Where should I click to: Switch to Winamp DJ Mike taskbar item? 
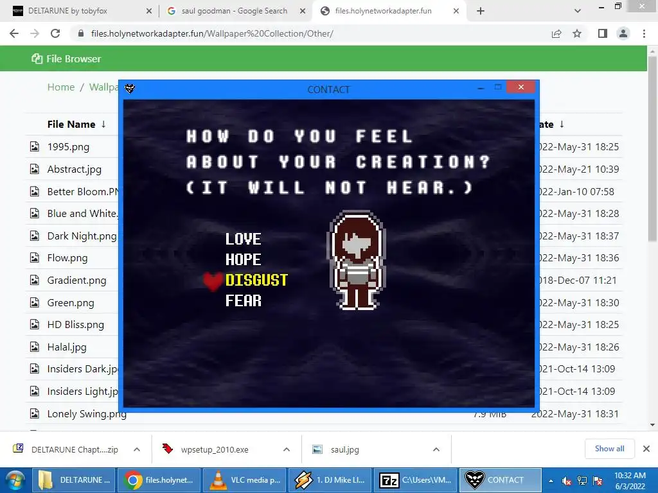pyautogui.click(x=330, y=480)
